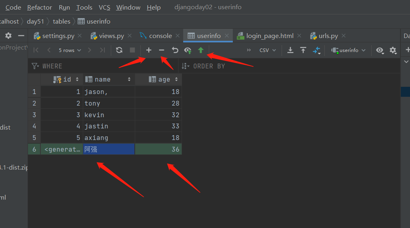Click day51 in the breadcrumb
The image size is (410, 228).
point(35,22)
